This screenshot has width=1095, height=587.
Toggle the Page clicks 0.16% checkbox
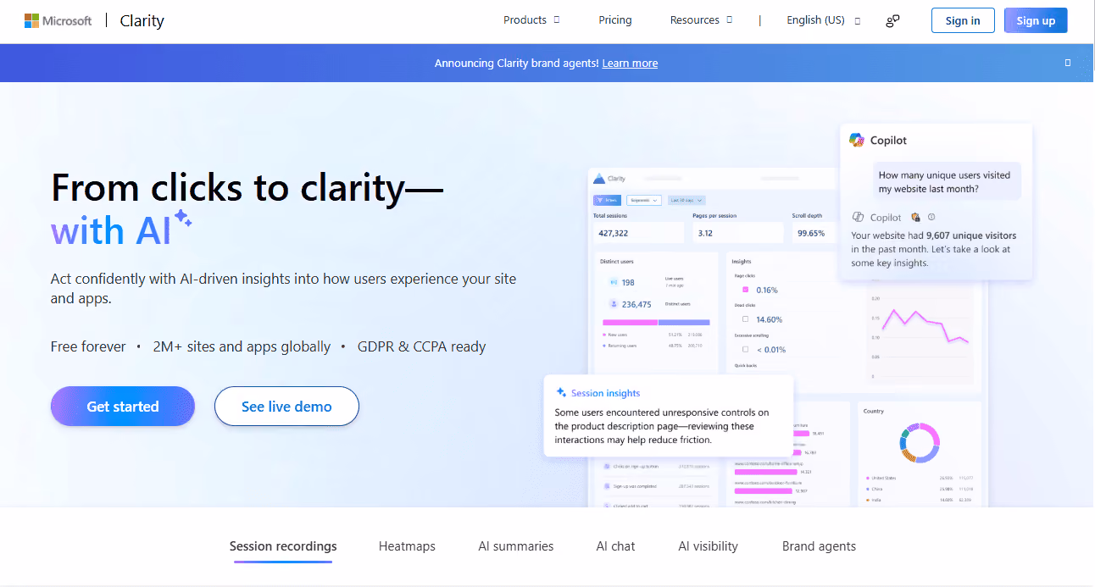click(x=745, y=290)
